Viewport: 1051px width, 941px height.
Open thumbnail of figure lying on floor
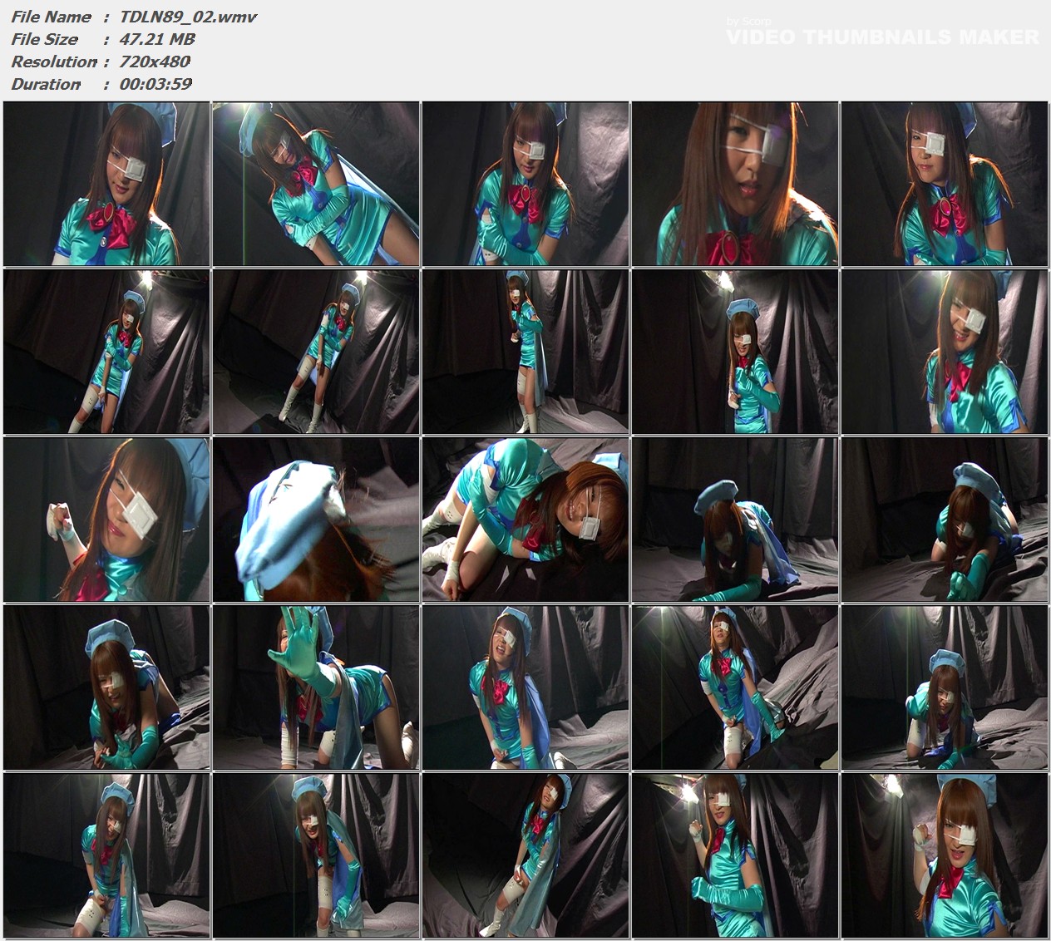point(525,520)
